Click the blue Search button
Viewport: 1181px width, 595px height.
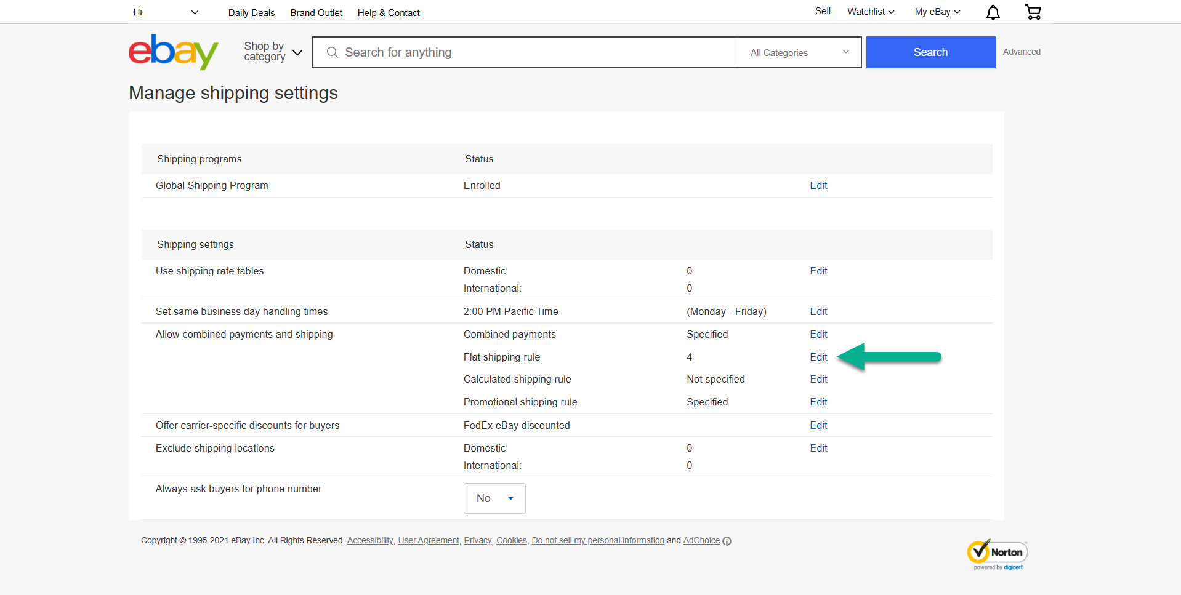(x=930, y=52)
